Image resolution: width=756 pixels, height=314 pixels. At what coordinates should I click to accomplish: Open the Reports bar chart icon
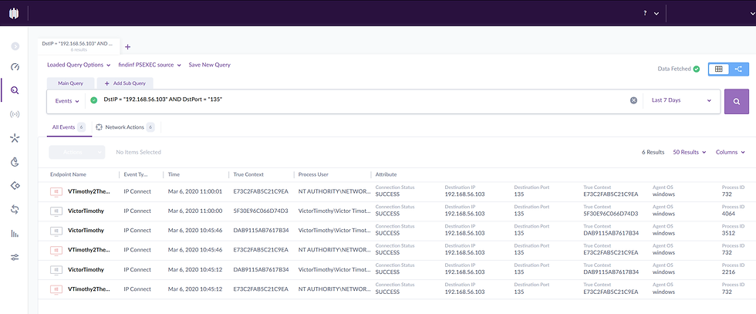point(15,234)
